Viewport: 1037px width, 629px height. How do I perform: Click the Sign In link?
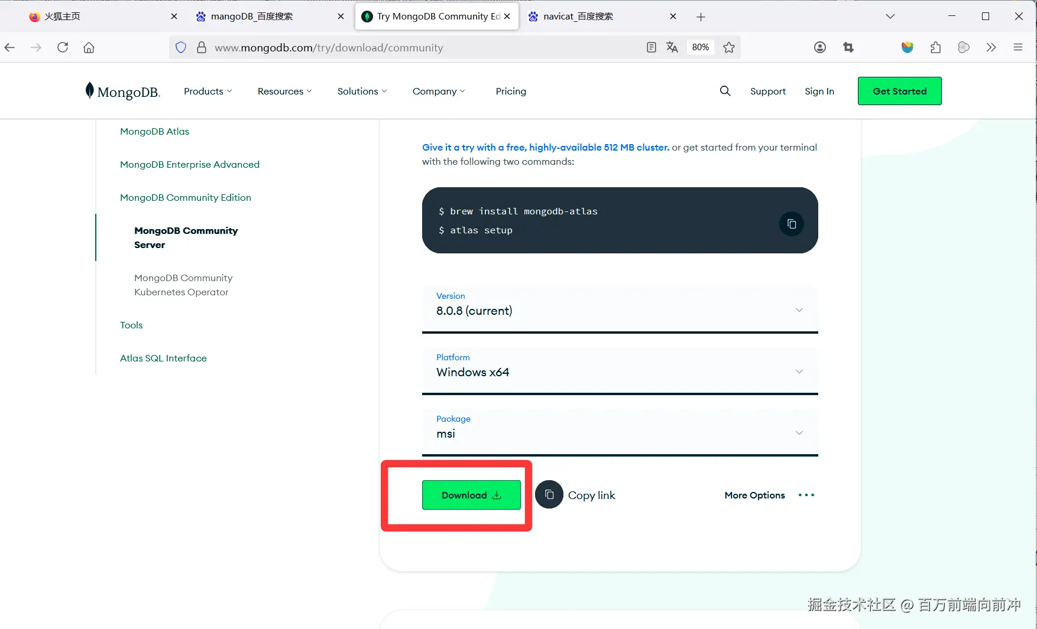(x=819, y=91)
